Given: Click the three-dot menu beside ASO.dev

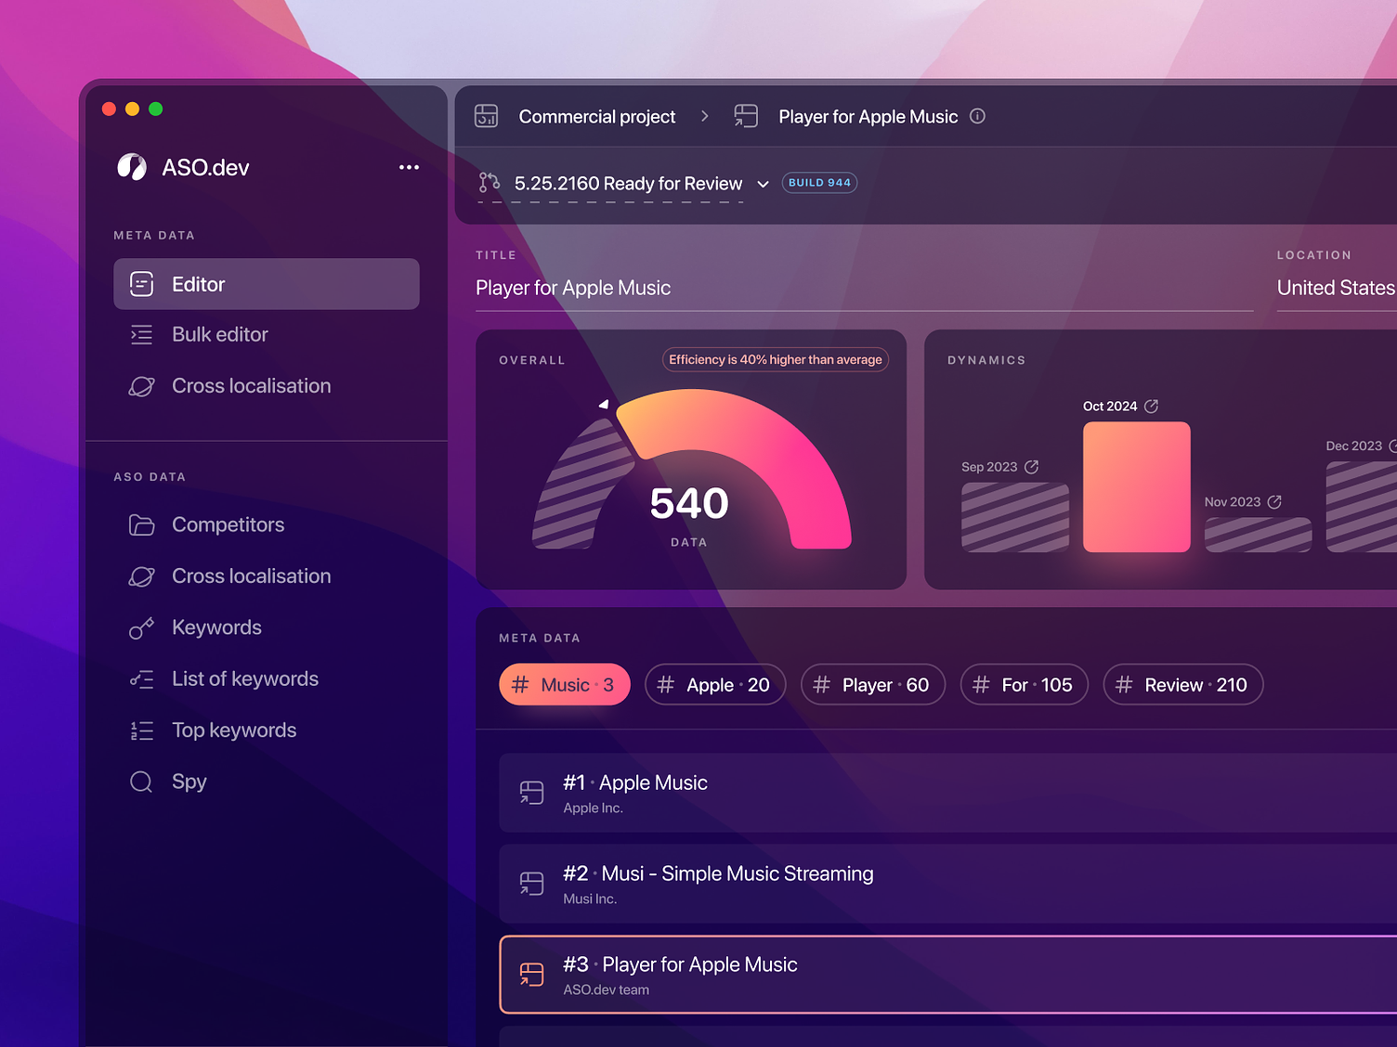Looking at the screenshot, I should (409, 167).
